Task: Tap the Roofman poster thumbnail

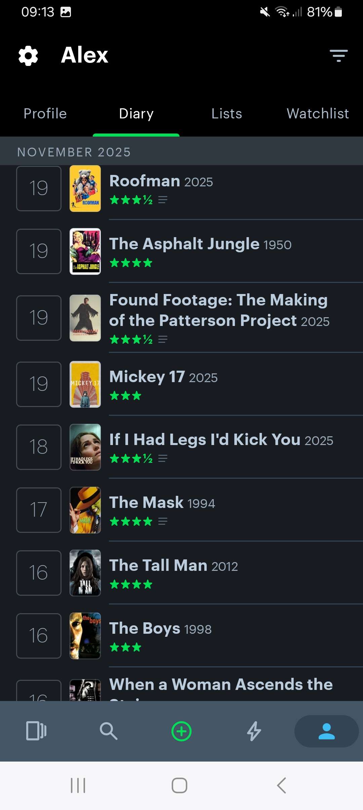Action: coord(85,188)
